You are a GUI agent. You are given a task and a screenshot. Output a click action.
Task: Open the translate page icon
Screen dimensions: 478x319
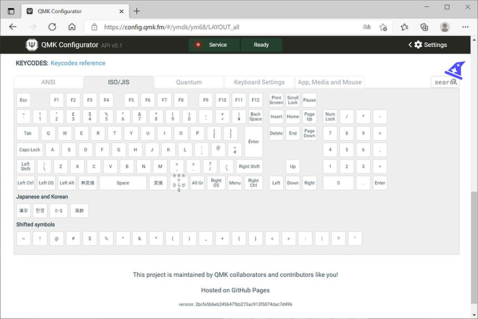[x=367, y=27]
